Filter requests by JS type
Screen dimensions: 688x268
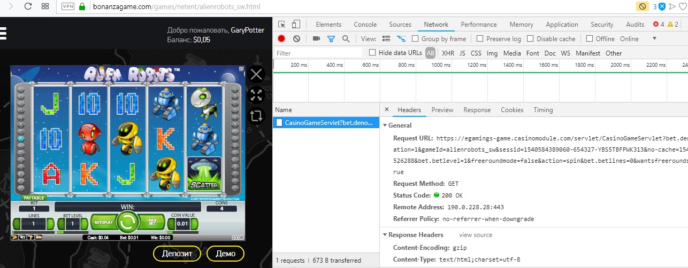[462, 53]
